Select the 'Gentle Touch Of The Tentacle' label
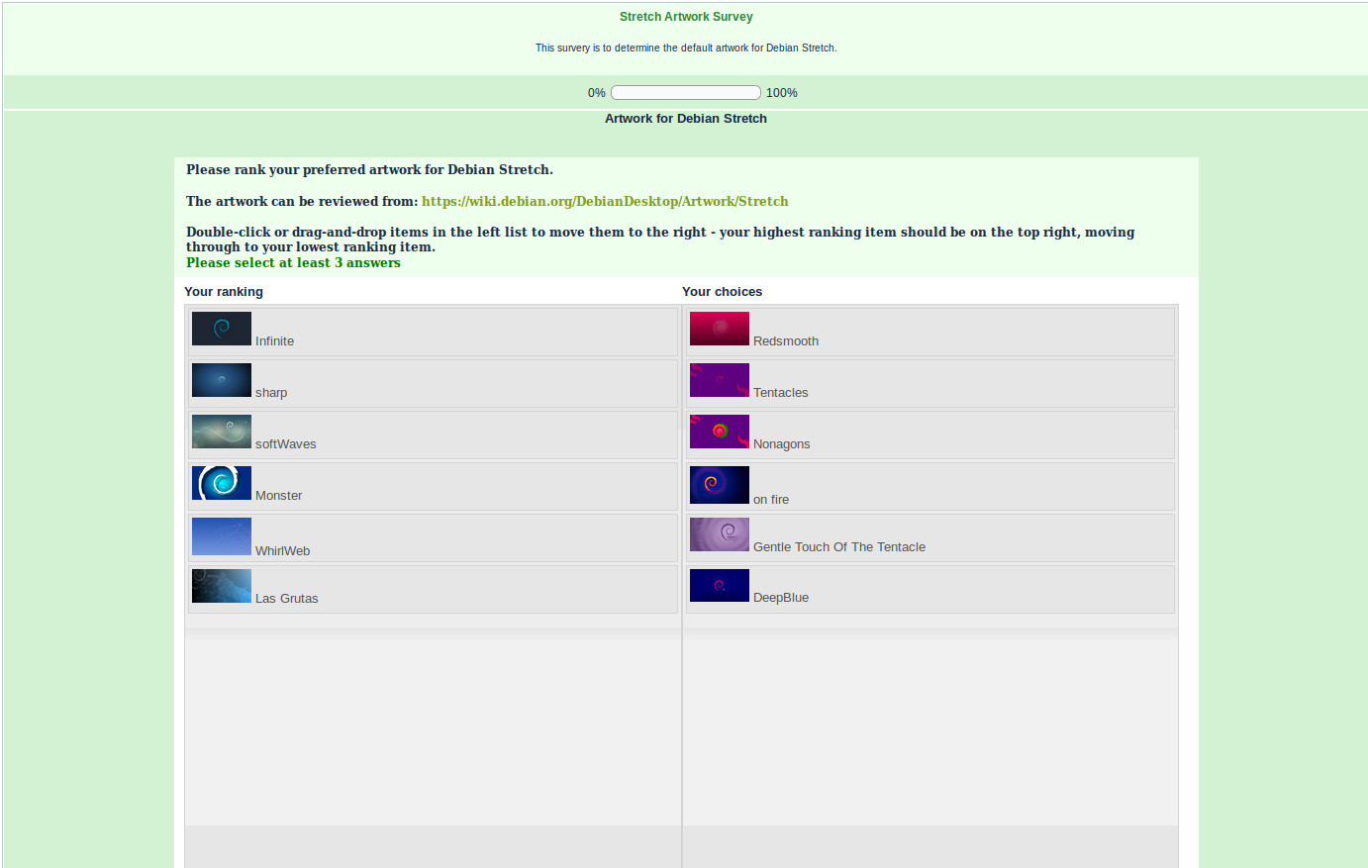The image size is (1368, 868). tap(839, 547)
